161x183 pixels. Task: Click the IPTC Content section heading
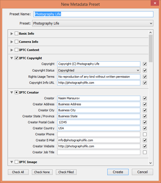pos(29,50)
